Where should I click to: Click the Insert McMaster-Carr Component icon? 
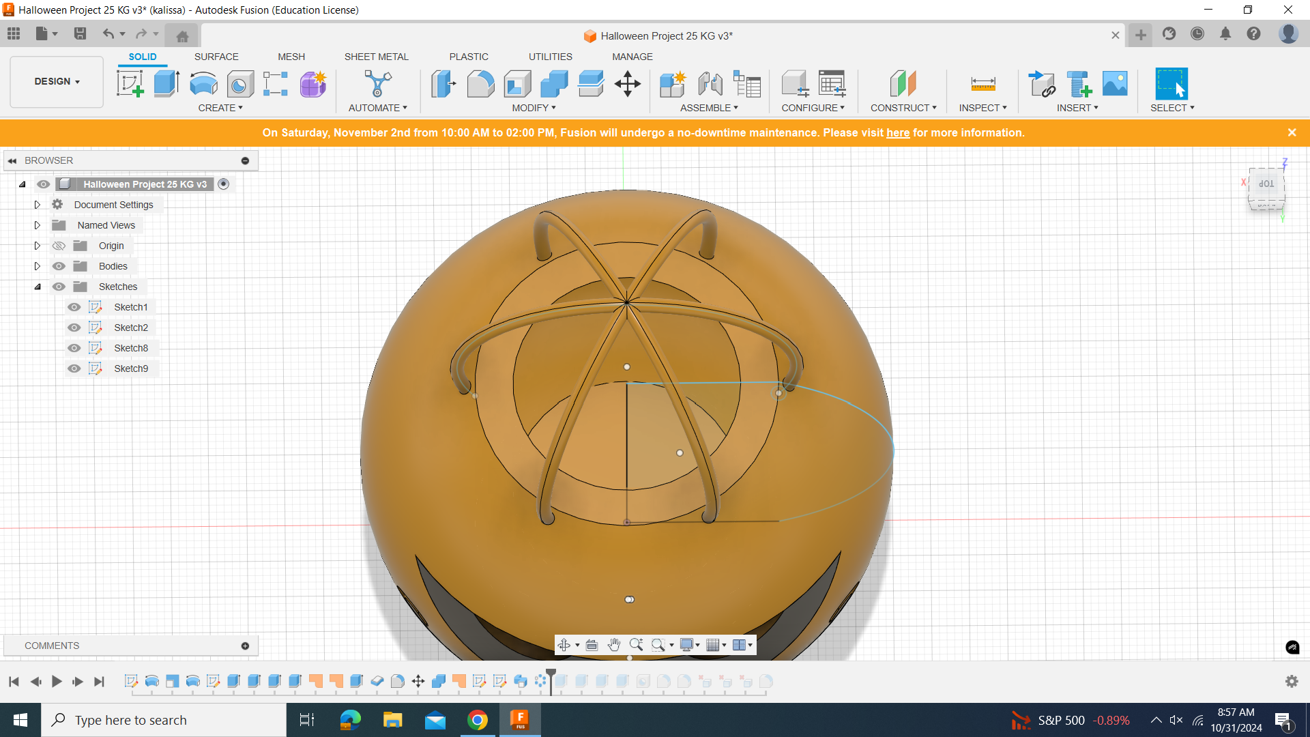coord(1079,84)
